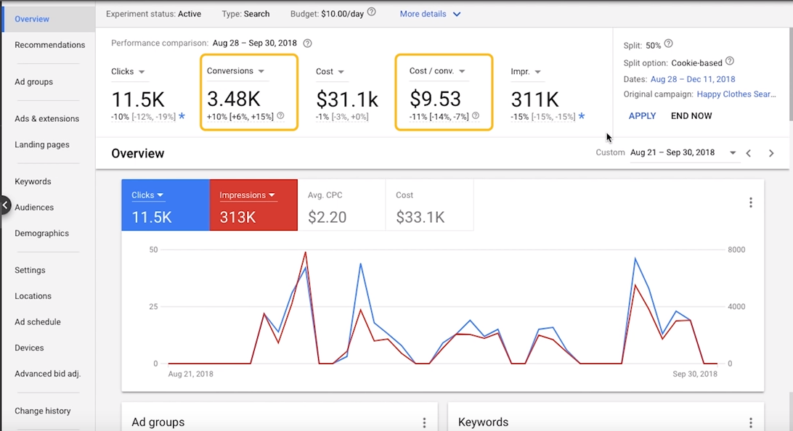
Task: Advance date range with right chevron
Action: [x=771, y=153]
